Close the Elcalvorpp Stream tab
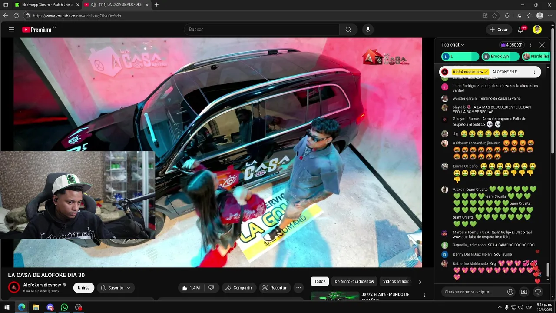This screenshot has height=313, width=556. [x=77, y=5]
